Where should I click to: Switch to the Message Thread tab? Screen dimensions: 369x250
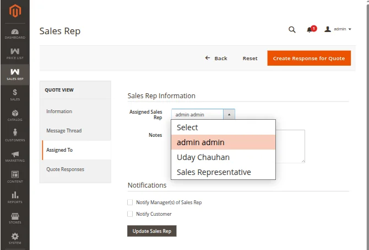click(x=64, y=131)
